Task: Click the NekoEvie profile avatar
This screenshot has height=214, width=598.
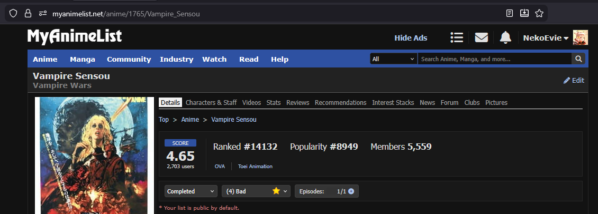Action: tap(581, 37)
